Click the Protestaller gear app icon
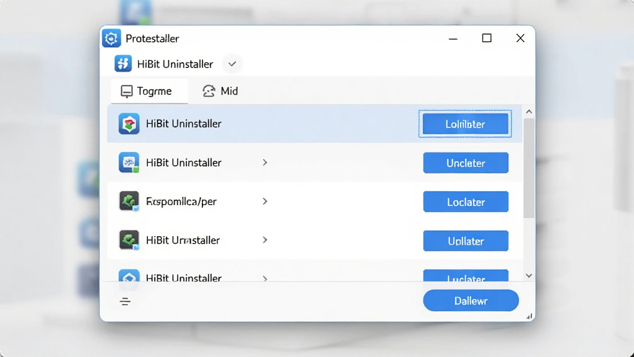Image resolution: width=634 pixels, height=357 pixels. point(111,38)
